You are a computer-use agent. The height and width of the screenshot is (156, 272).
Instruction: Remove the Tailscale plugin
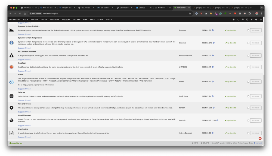(256, 96)
